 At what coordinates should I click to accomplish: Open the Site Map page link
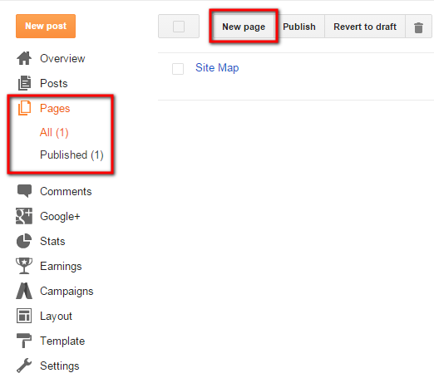[217, 67]
